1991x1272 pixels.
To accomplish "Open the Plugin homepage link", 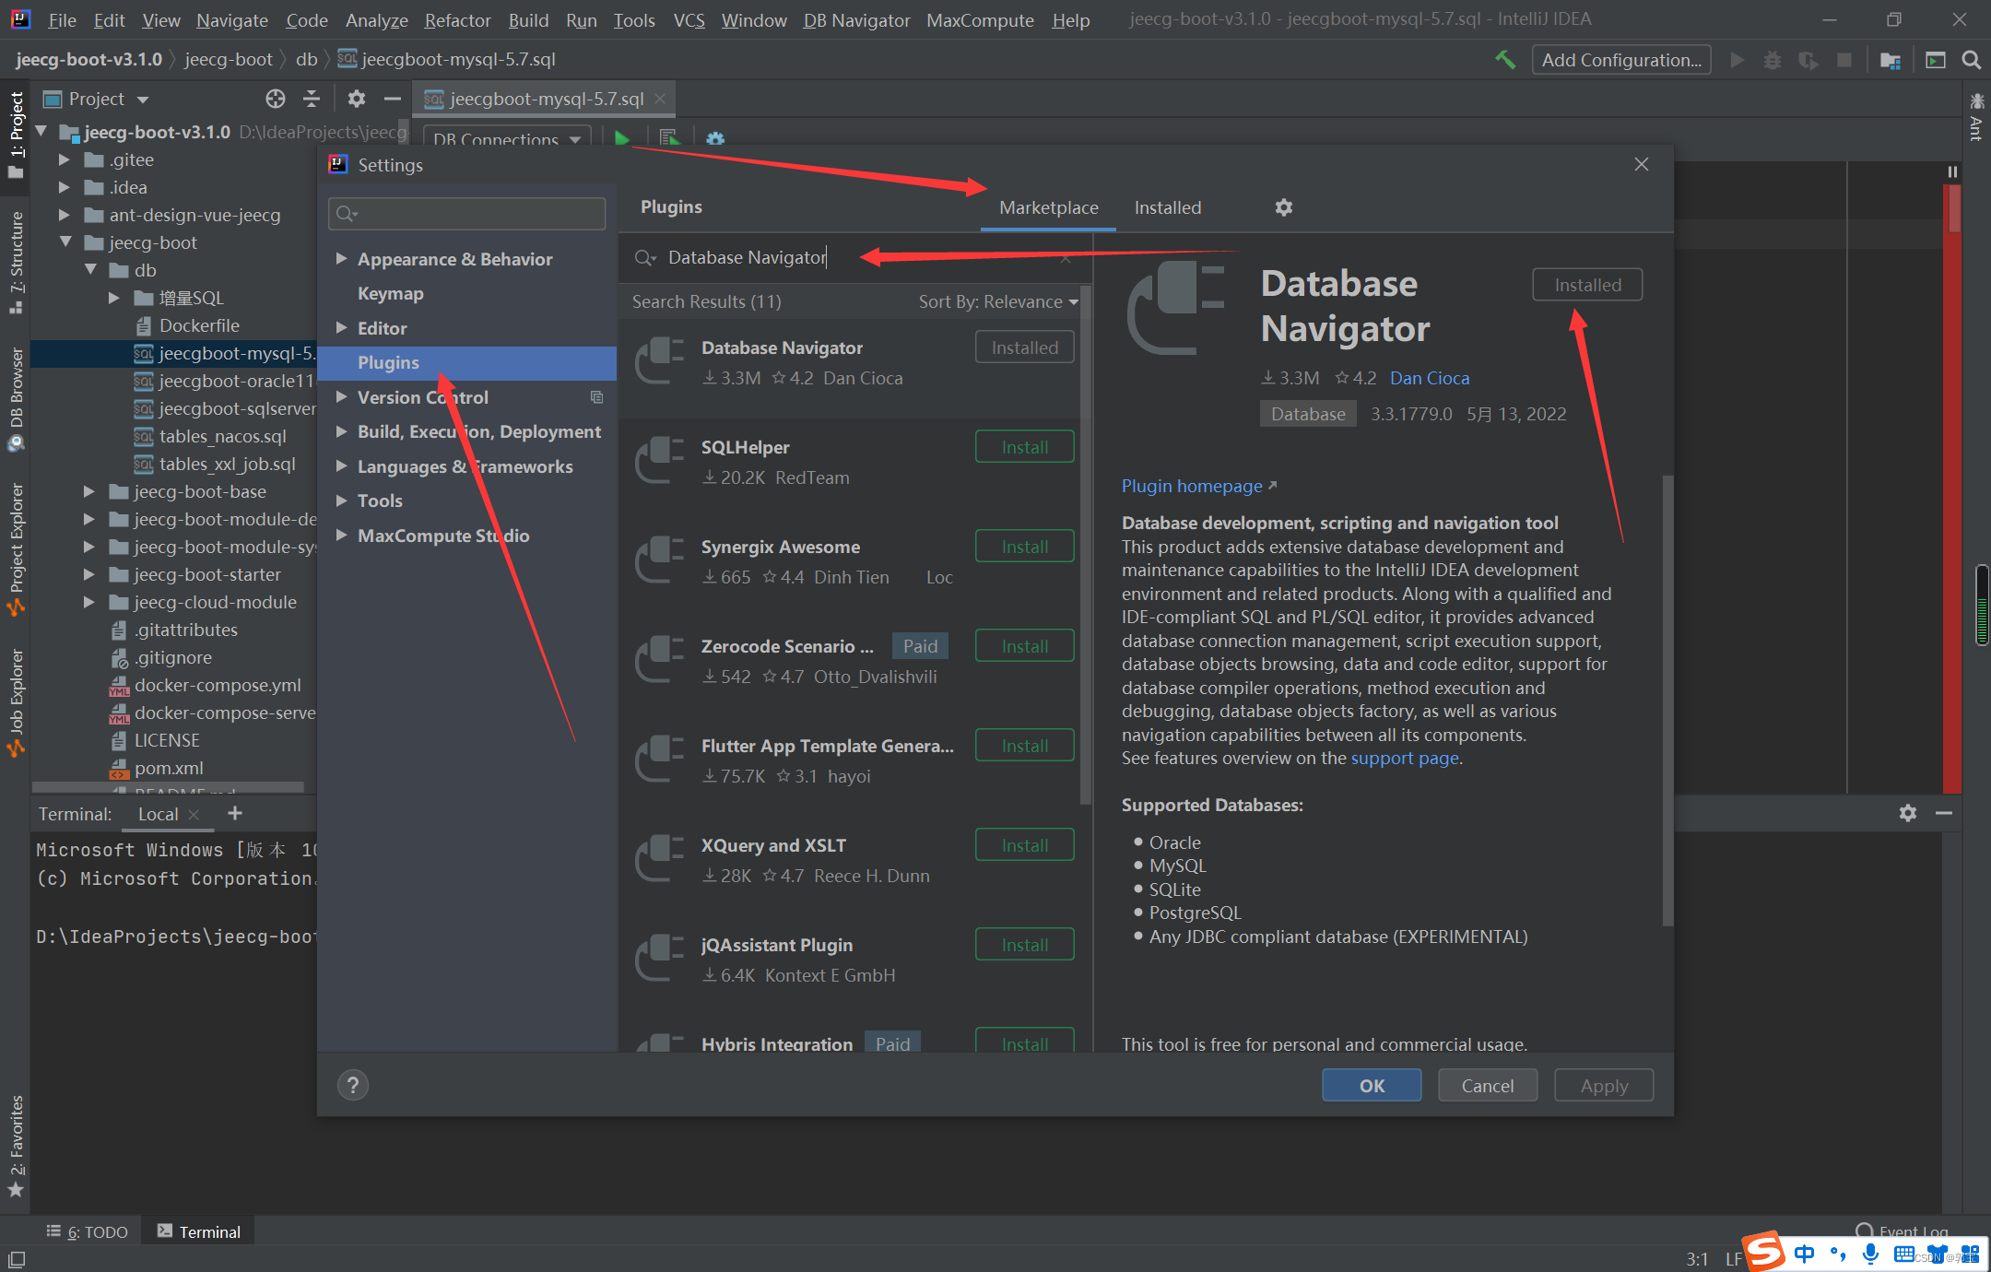I will click(1192, 486).
